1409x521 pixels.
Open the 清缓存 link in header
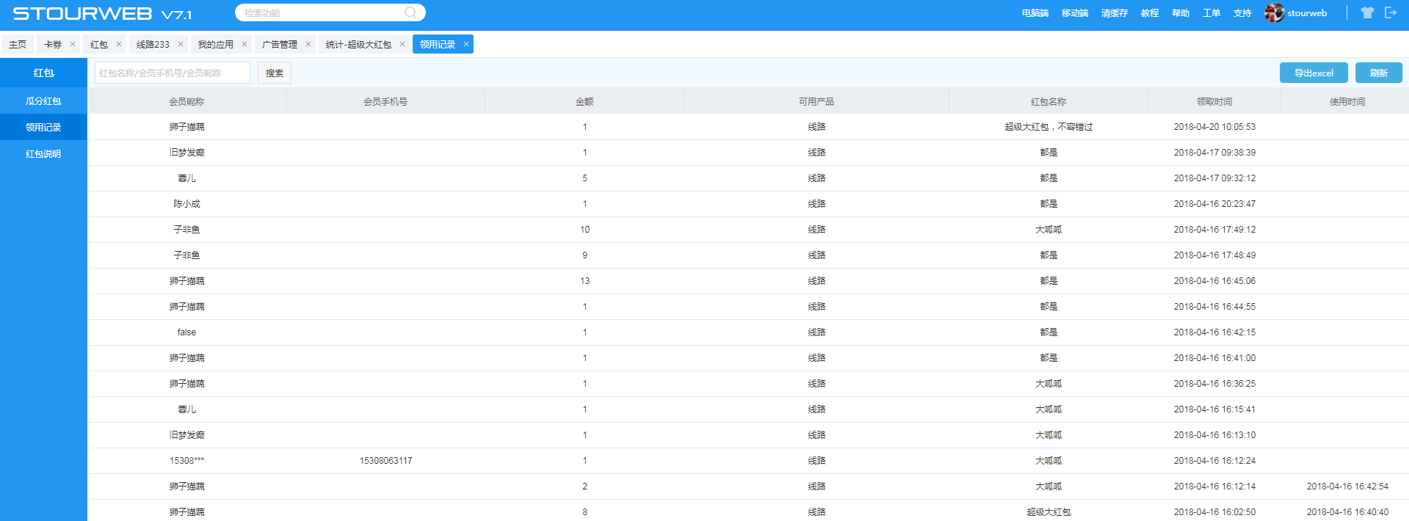[x=1114, y=13]
